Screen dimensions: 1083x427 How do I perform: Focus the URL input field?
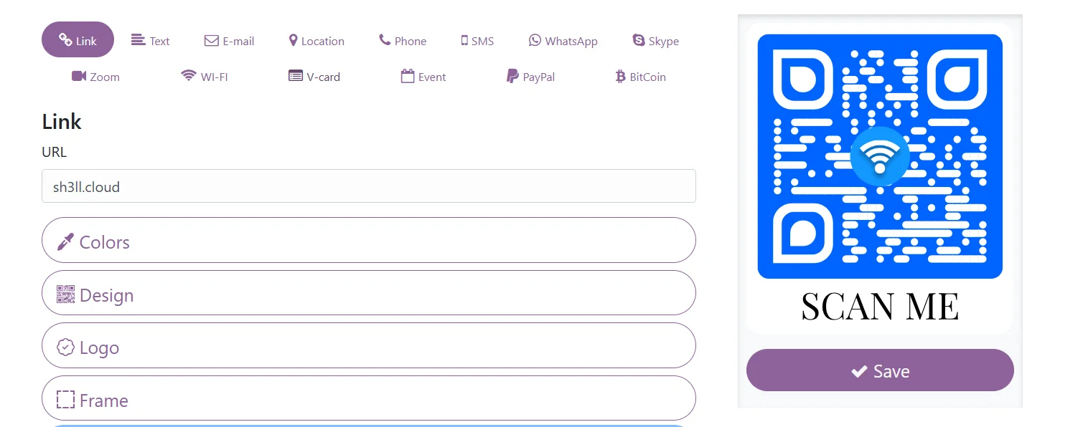point(369,186)
